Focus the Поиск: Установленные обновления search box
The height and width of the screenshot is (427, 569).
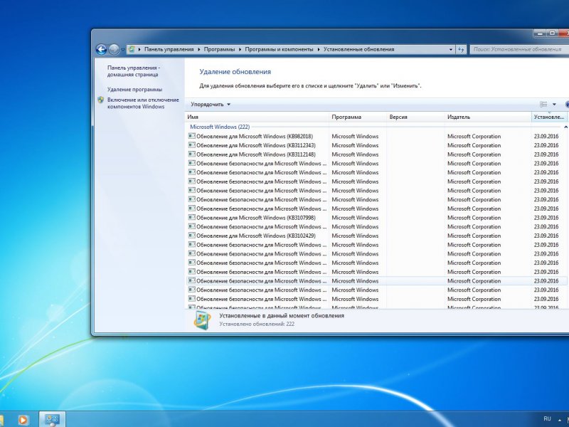pyautogui.click(x=519, y=49)
